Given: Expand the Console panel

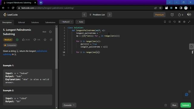Looking at the screenshot, I should 69,105.
